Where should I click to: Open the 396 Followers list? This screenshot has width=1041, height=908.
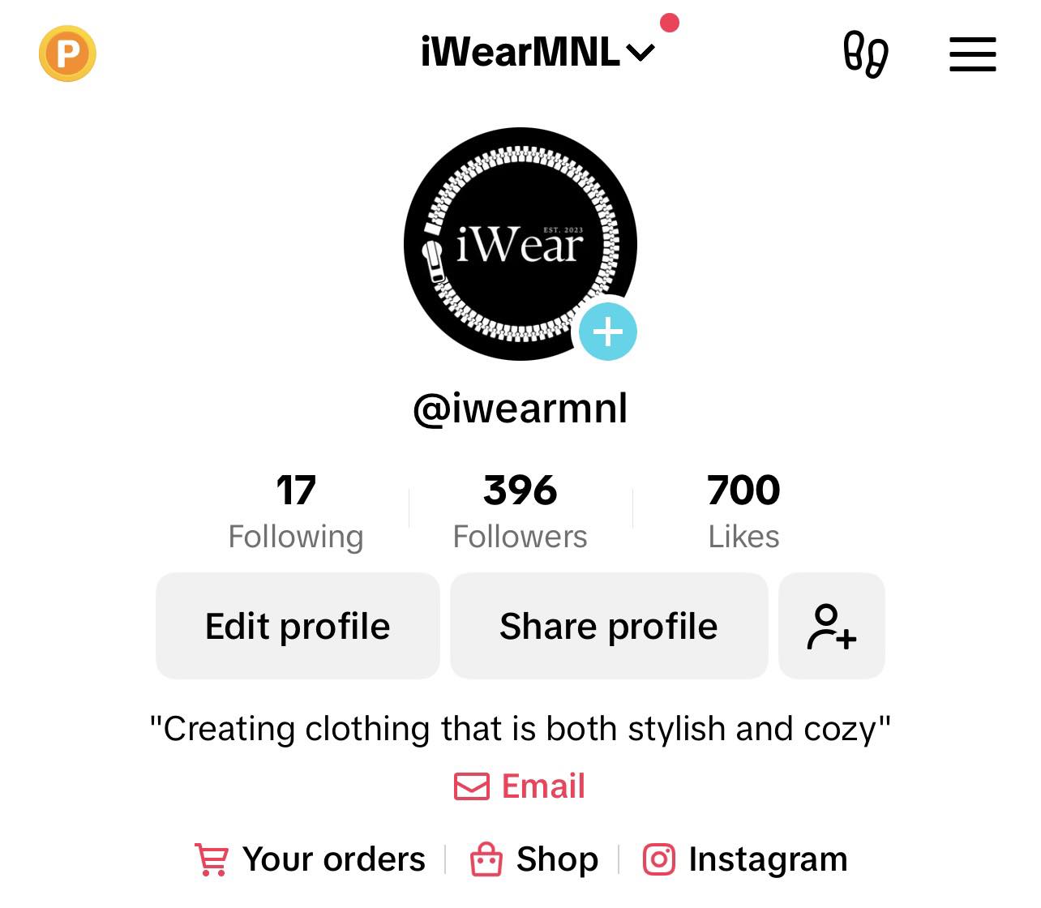click(520, 512)
